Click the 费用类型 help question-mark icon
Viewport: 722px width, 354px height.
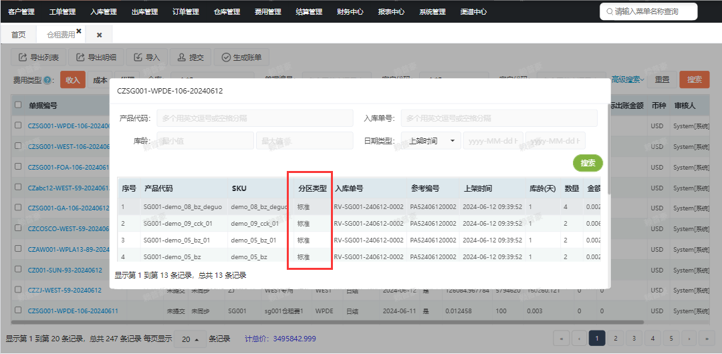click(x=47, y=80)
